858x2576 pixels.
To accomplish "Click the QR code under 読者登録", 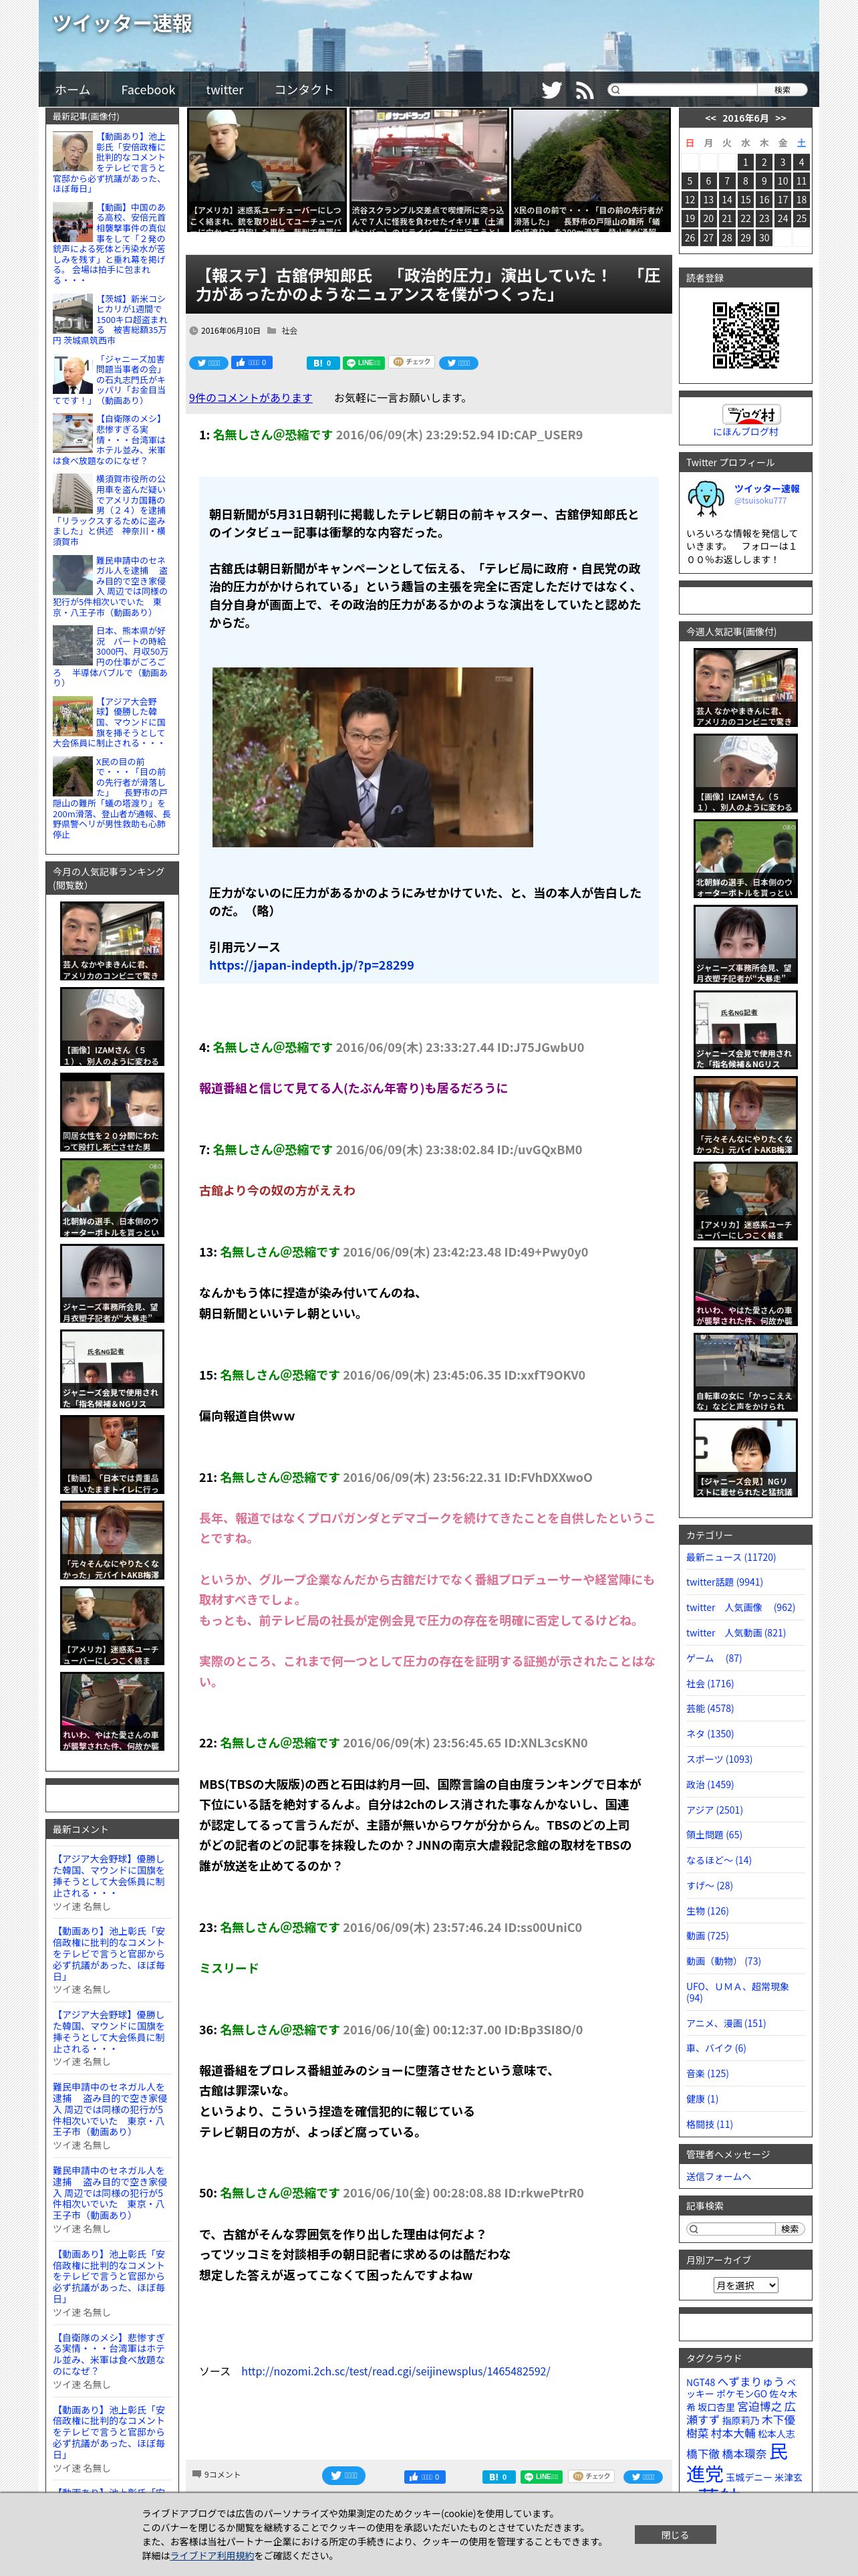I will [745, 336].
